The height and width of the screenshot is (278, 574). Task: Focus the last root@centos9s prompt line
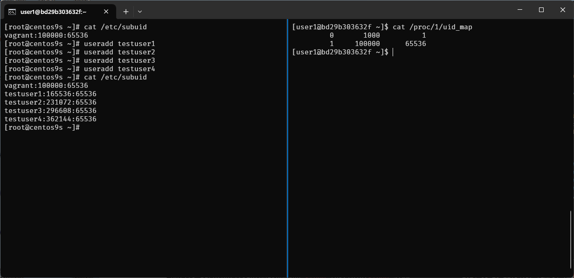click(42, 127)
